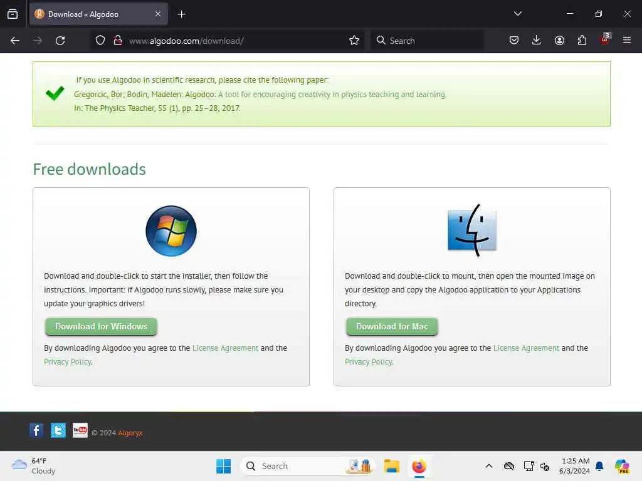Open clock and calendar at 1:25 AM
The width and height of the screenshot is (642, 481).
pyautogui.click(x=574, y=466)
